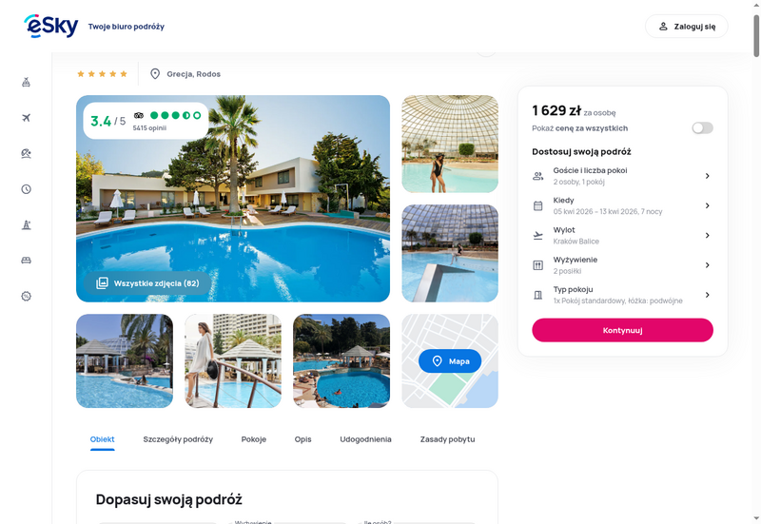Open flights via the airplane sidebar icon
Image resolution: width=761 pixels, height=524 pixels.
tap(27, 118)
